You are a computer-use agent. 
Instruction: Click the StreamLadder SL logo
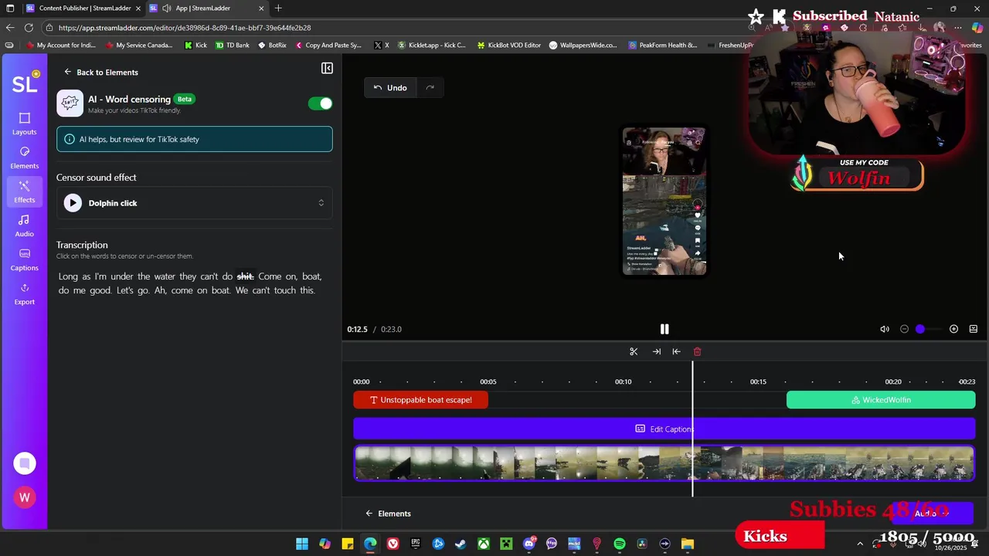pyautogui.click(x=24, y=83)
